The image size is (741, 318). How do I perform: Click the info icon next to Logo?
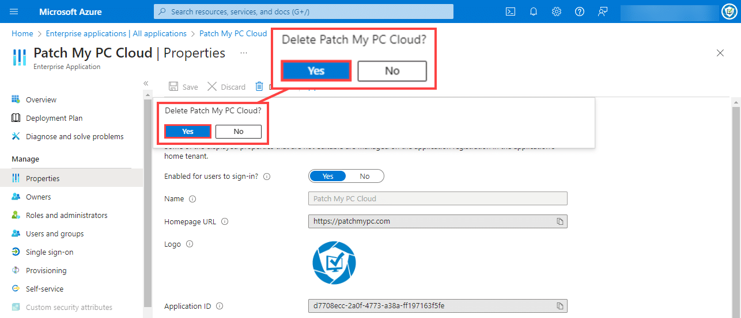pyautogui.click(x=189, y=244)
